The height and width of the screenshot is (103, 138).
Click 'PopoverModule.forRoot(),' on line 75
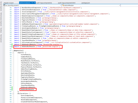coord(31,67)
